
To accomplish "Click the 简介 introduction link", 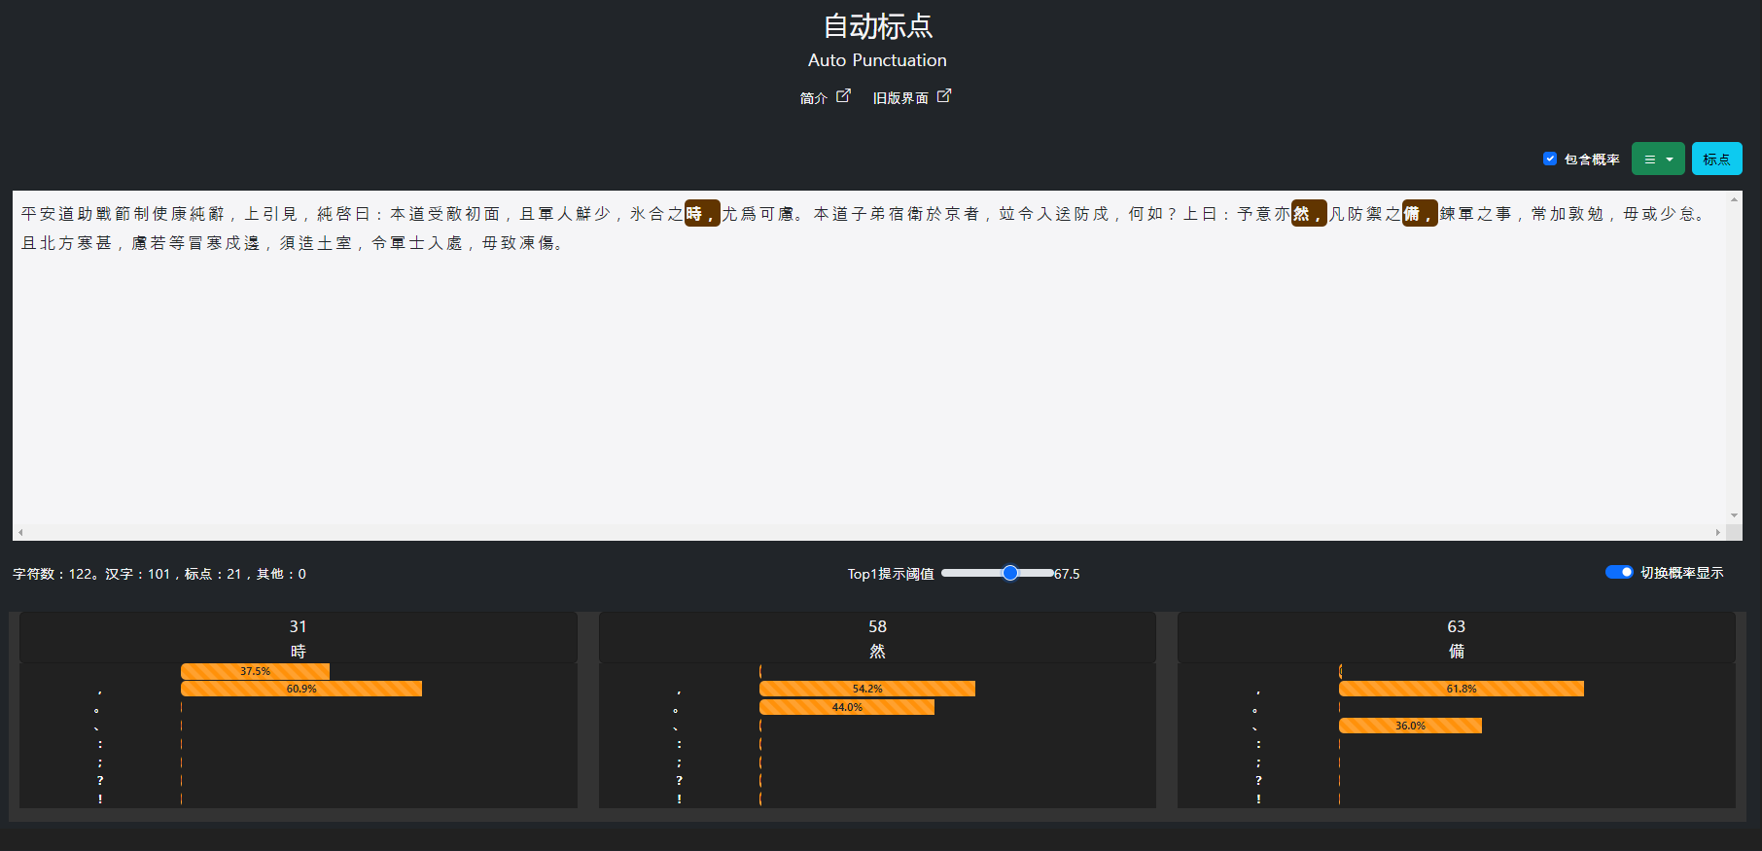I will click(813, 98).
